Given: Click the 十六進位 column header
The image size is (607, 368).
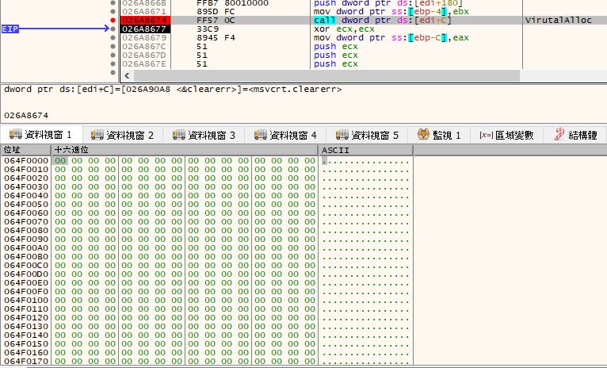Looking at the screenshot, I should pyautogui.click(x=185, y=150).
